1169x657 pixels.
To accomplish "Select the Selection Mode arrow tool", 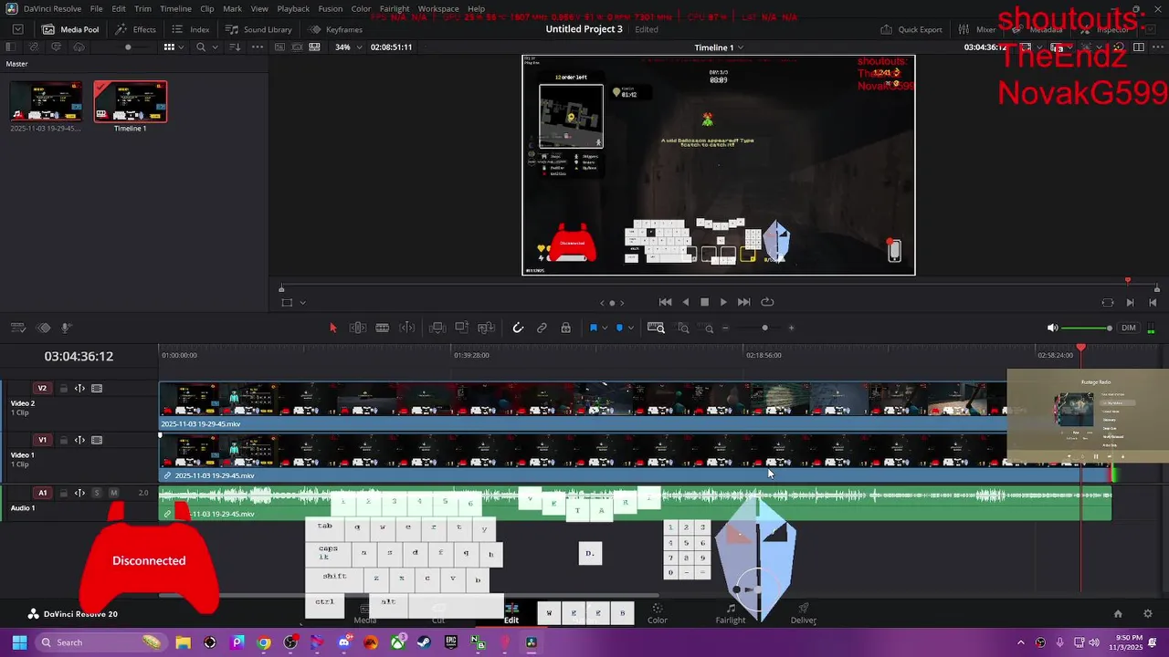I will [332, 328].
